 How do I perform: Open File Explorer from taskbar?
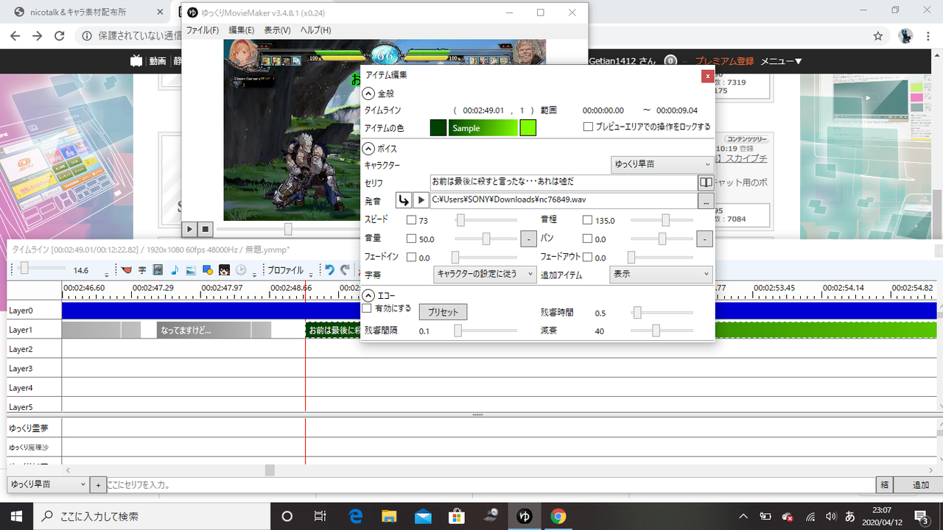tap(388, 516)
